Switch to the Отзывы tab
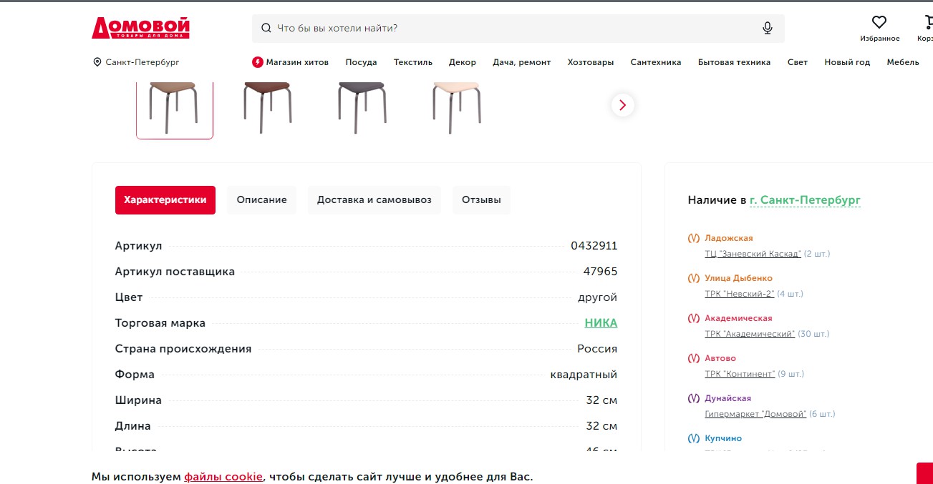This screenshot has height=484, width=933. point(481,200)
